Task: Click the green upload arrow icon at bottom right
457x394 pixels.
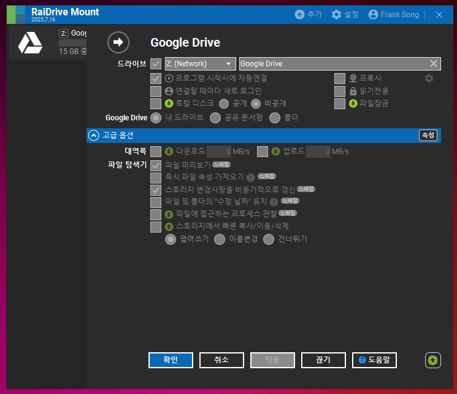Action: (x=433, y=360)
